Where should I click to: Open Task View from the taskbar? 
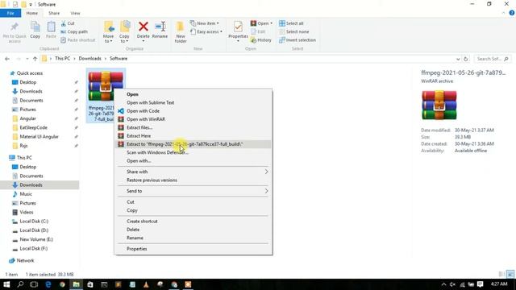point(34,284)
